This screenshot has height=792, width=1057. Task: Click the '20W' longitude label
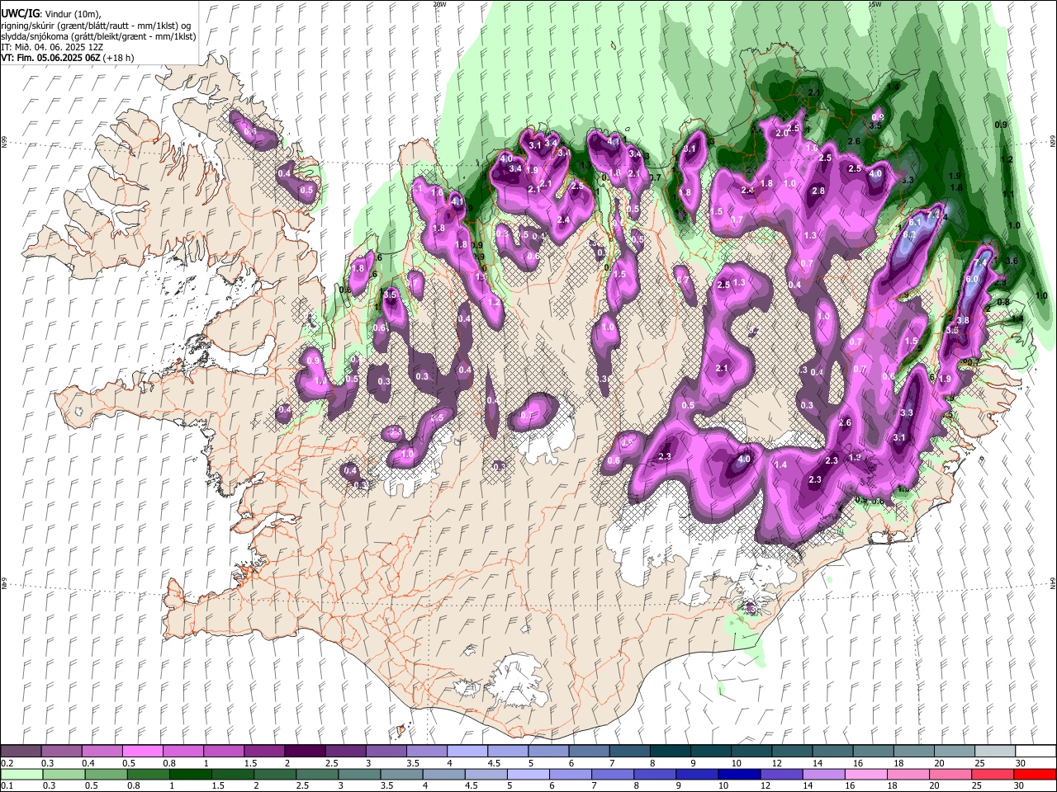(x=439, y=4)
